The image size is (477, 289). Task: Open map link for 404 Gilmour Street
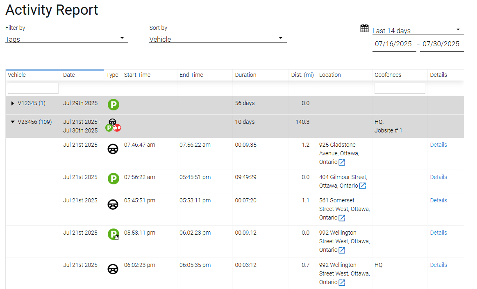362,186
